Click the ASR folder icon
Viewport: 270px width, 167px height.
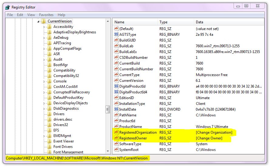(x=50, y=54)
